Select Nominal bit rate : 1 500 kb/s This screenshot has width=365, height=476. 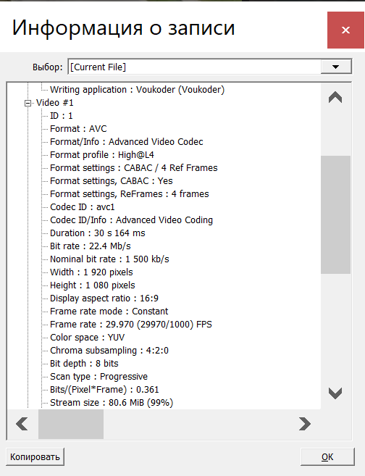[x=109, y=259]
